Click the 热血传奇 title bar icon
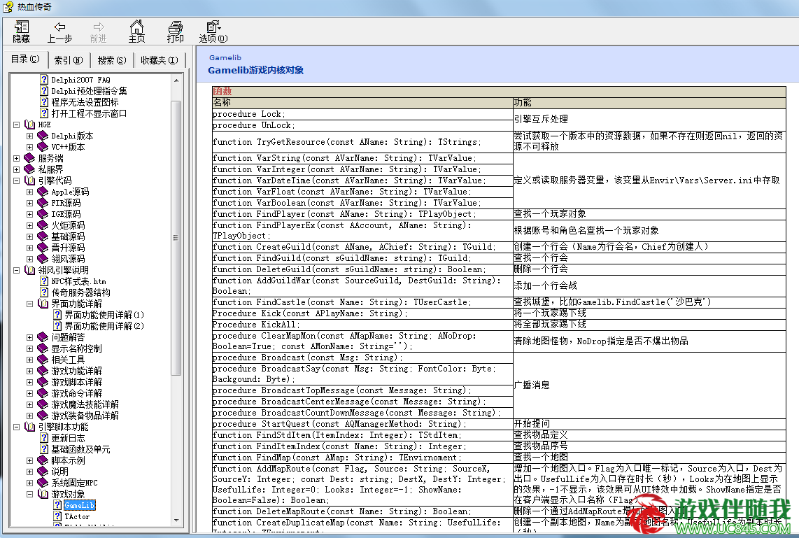 point(8,7)
